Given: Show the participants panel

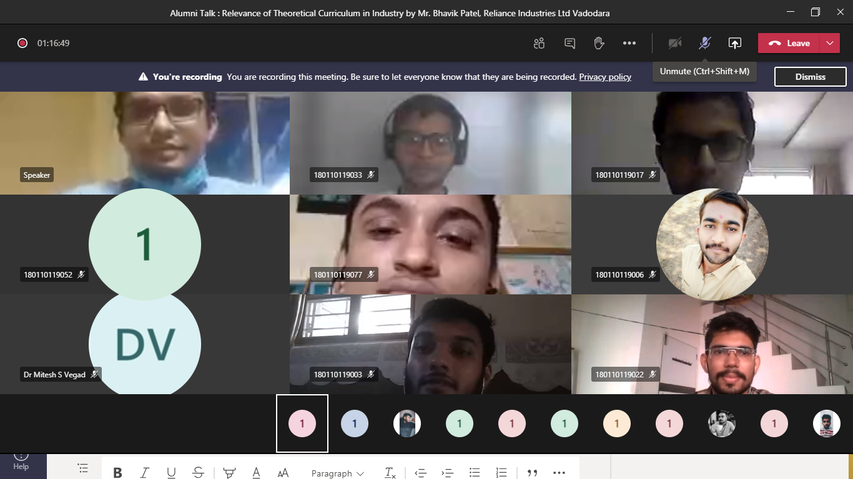Looking at the screenshot, I should point(539,43).
